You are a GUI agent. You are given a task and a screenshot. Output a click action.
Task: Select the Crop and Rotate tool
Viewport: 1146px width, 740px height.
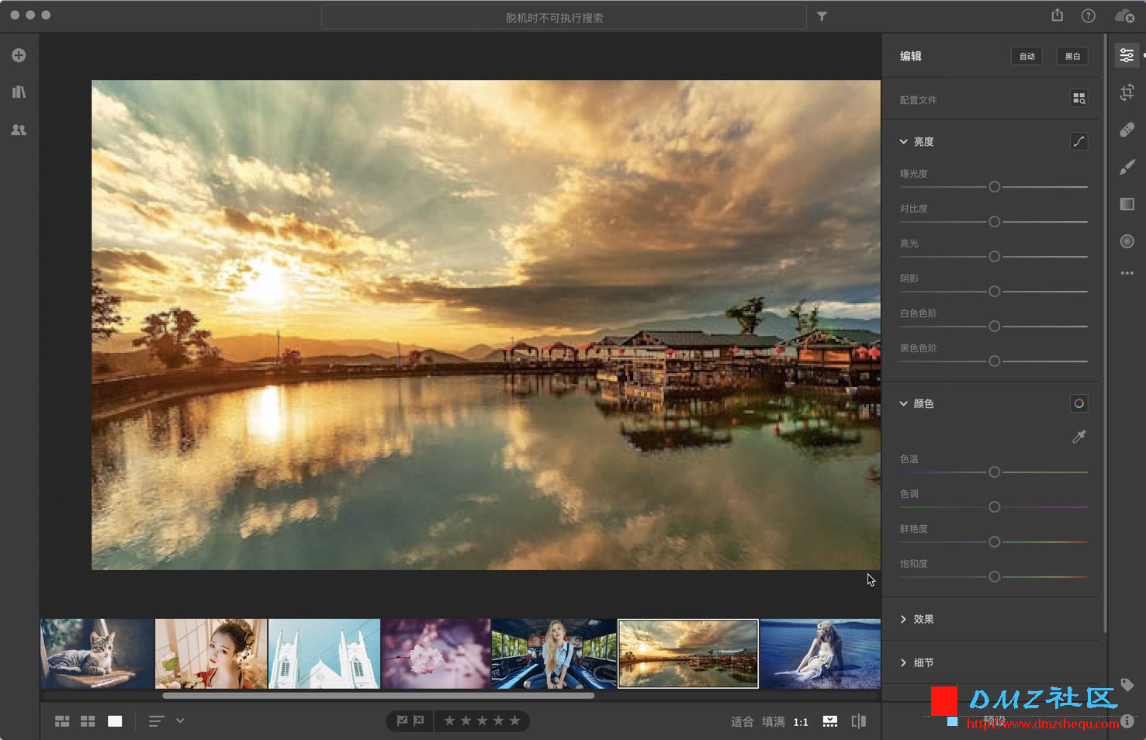[x=1127, y=92]
